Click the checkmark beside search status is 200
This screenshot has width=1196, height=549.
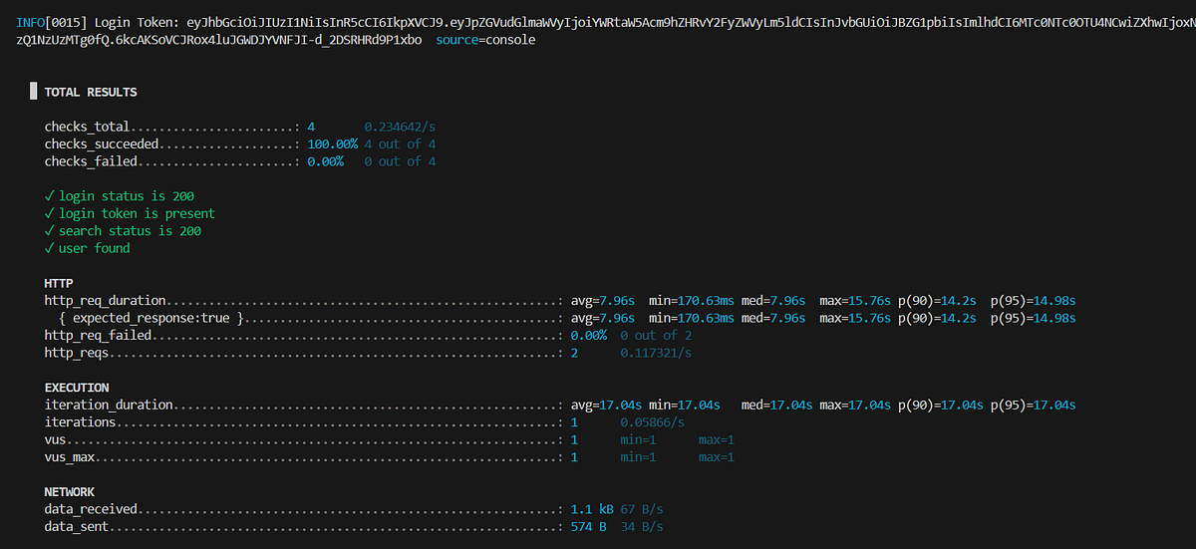point(49,231)
